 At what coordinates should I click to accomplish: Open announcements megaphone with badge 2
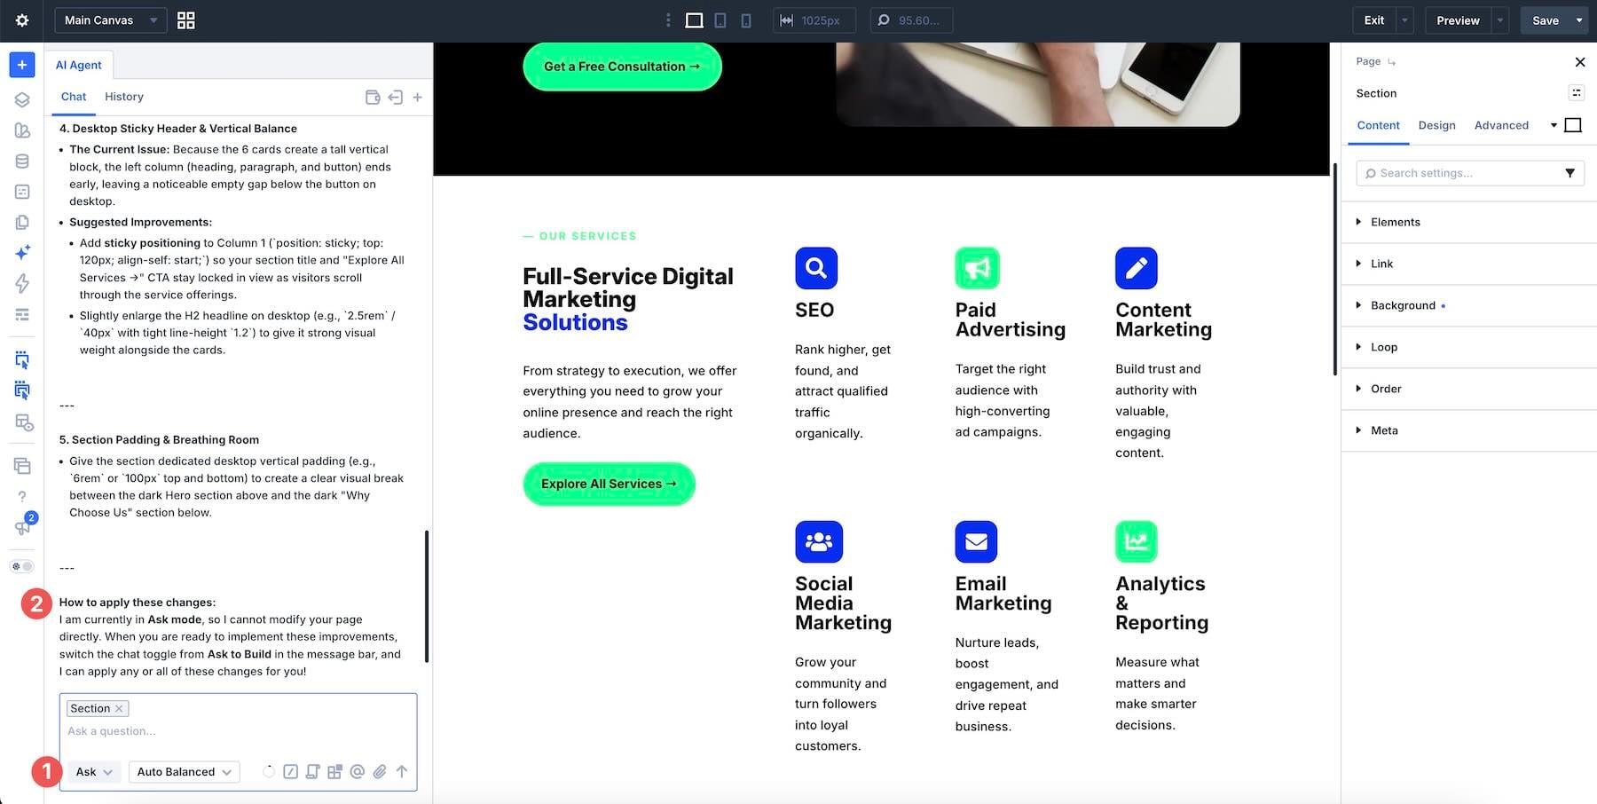pos(24,525)
